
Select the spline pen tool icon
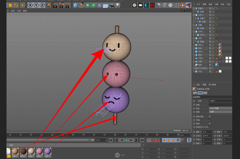81,5
